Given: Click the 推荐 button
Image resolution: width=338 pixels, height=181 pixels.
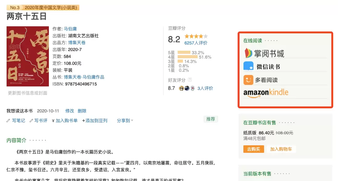Looking at the screenshot, I should coord(211,119).
